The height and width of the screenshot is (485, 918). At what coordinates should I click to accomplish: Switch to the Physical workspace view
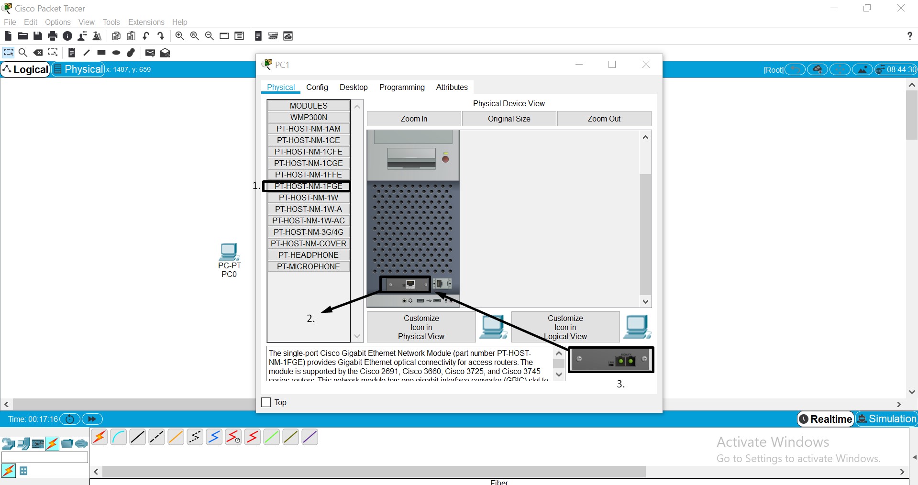point(78,69)
